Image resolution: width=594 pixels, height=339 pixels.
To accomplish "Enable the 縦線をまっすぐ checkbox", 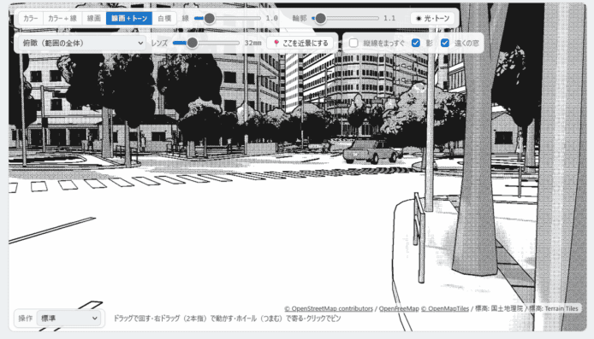I will [x=353, y=43].
